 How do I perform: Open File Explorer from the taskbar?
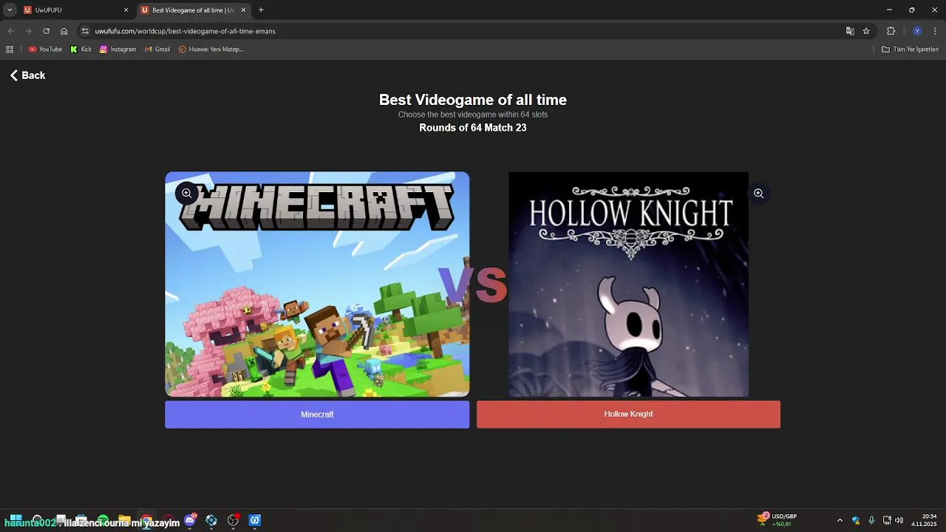click(x=124, y=520)
